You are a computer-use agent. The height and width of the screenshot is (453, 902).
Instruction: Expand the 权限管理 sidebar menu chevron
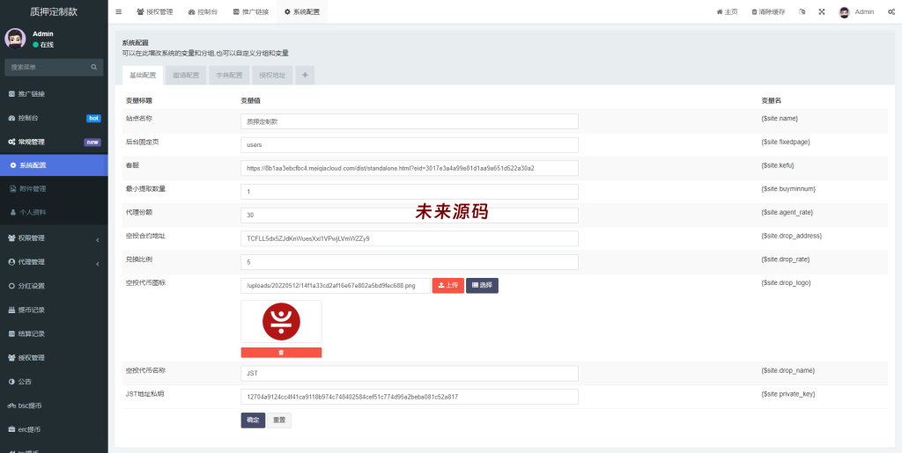[97, 239]
